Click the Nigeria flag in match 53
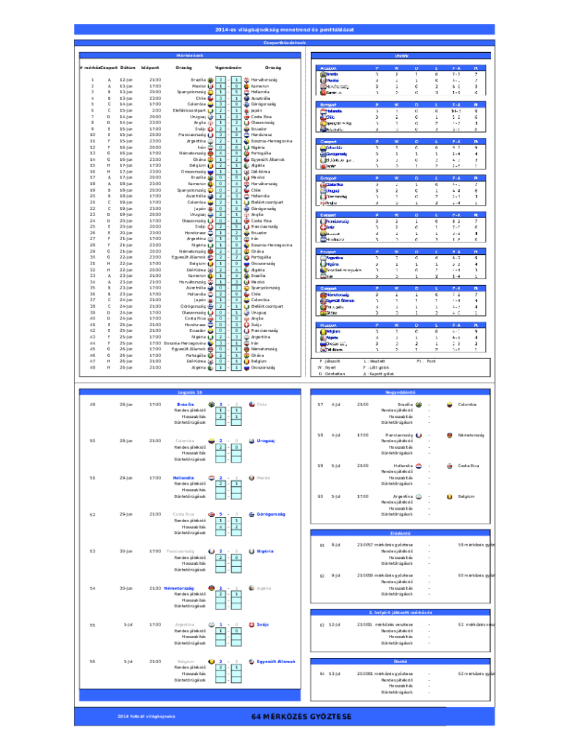Image resolution: width=565 pixels, height=752 pixels. (x=251, y=551)
